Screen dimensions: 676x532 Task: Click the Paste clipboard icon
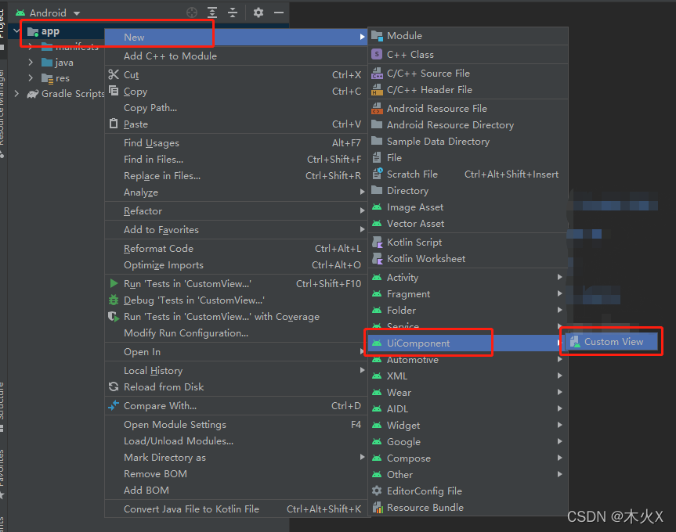(114, 124)
